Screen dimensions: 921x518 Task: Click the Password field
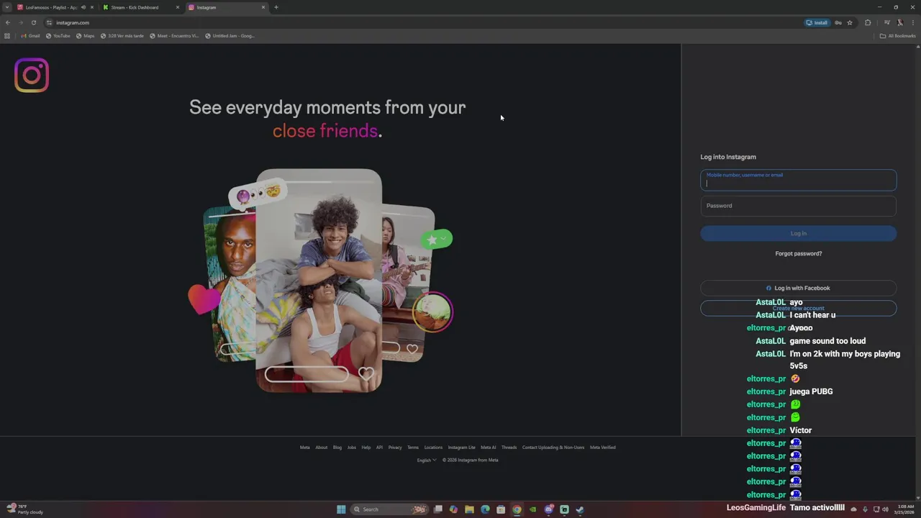pos(799,206)
